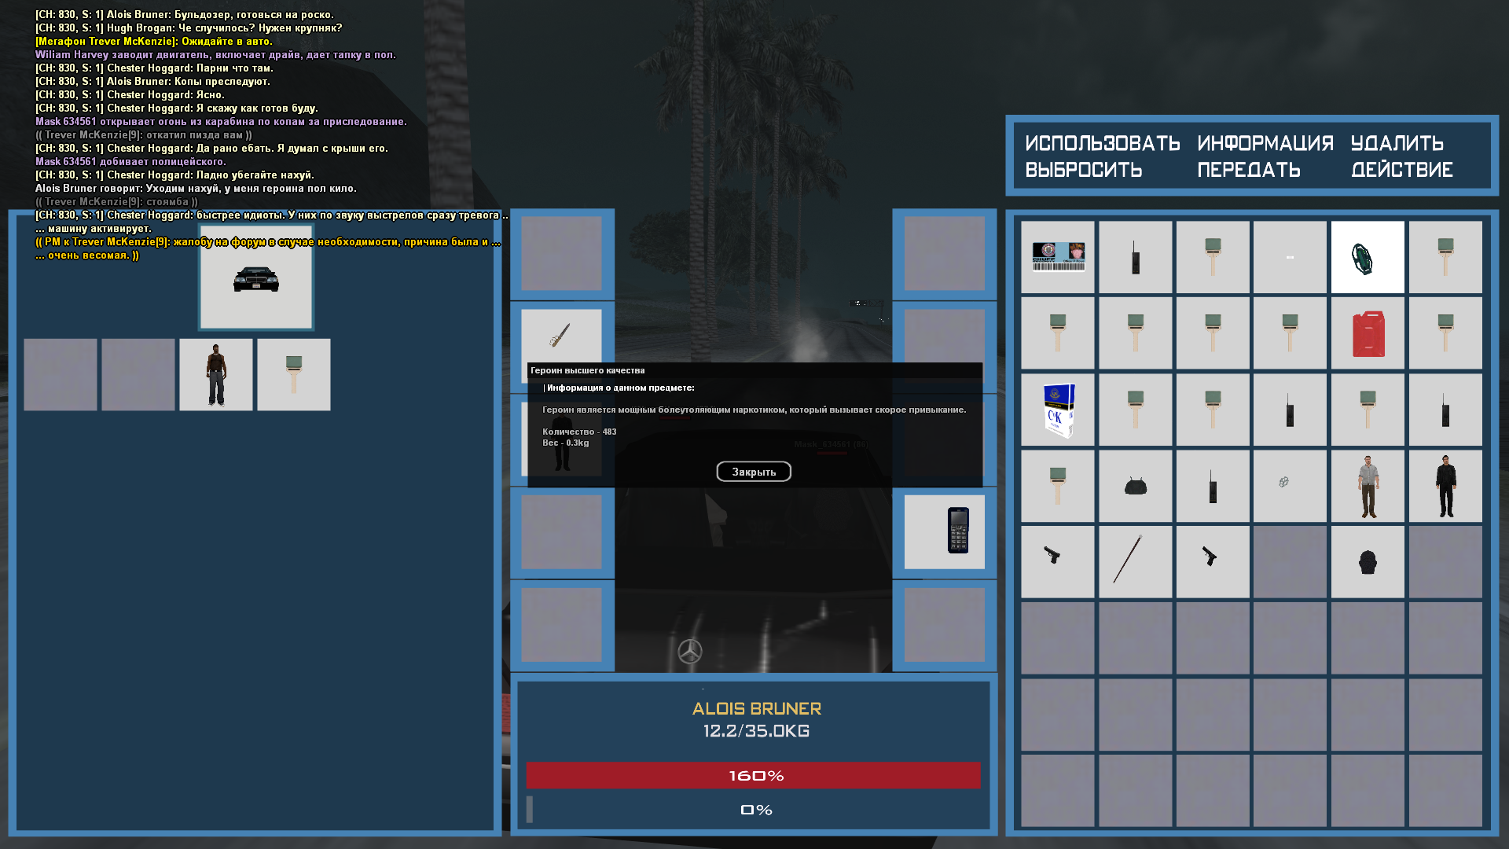Screen dimensions: 1509x849
Task: Click the selected green heroin item
Action: coord(1368,257)
